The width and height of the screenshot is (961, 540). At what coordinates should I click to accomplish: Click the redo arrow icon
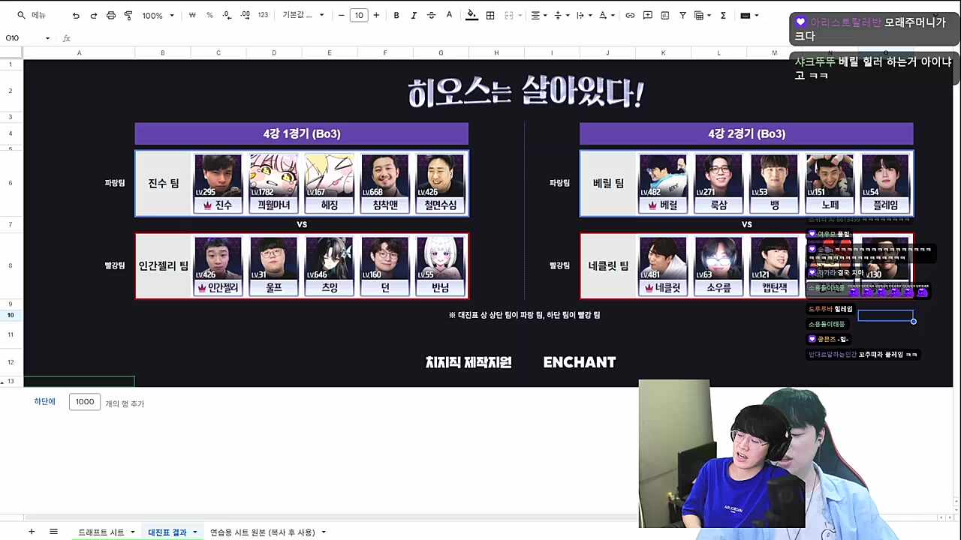click(x=93, y=15)
